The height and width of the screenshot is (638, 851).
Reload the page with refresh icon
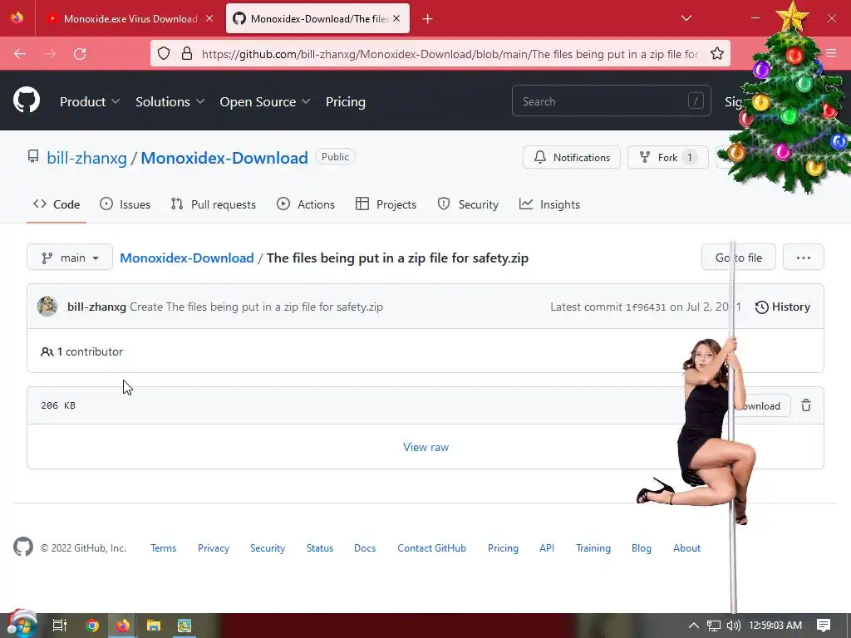click(80, 54)
